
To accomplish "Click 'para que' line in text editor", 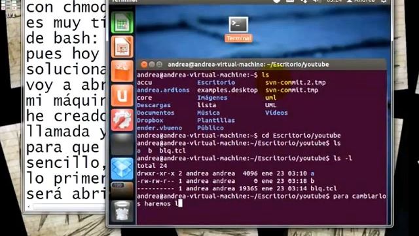I will pyautogui.click(x=63, y=147).
